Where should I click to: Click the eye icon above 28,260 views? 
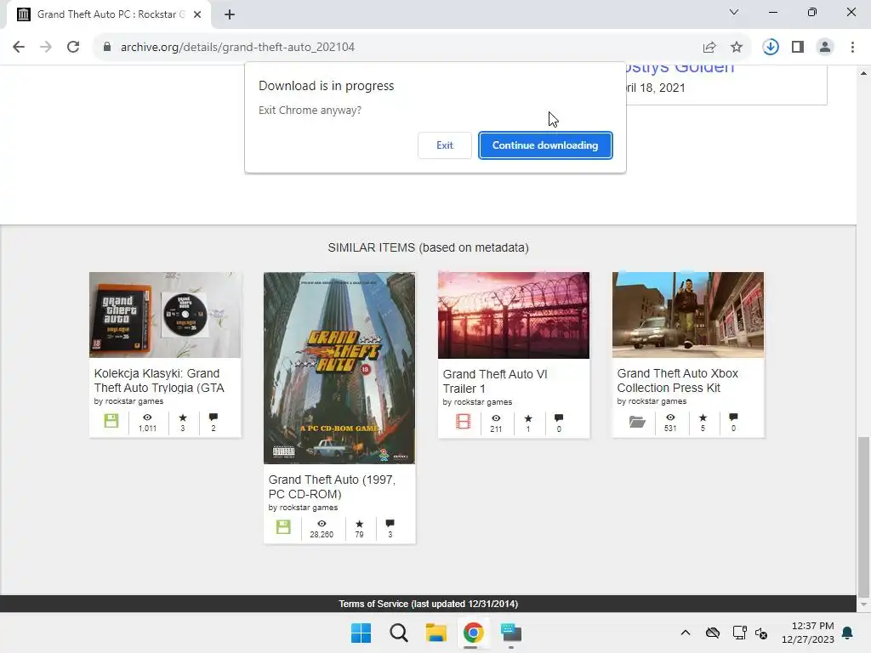(322, 523)
